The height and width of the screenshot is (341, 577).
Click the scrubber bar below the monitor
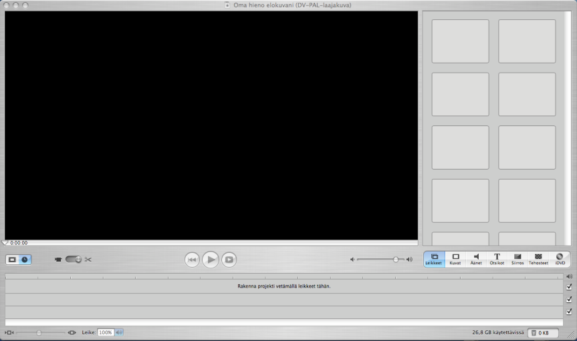211,243
